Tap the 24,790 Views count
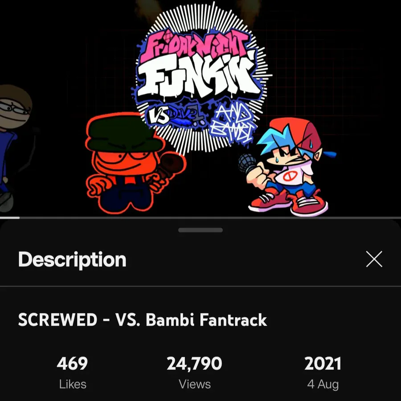 tap(194, 364)
